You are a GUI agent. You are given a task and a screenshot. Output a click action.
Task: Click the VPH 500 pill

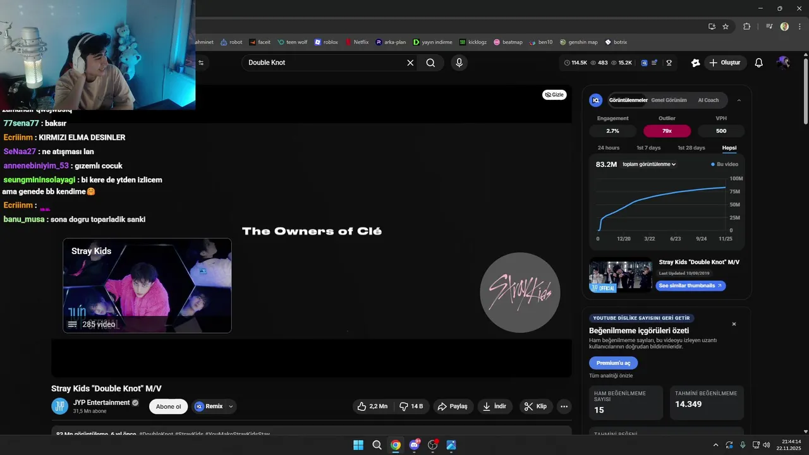pyautogui.click(x=721, y=131)
